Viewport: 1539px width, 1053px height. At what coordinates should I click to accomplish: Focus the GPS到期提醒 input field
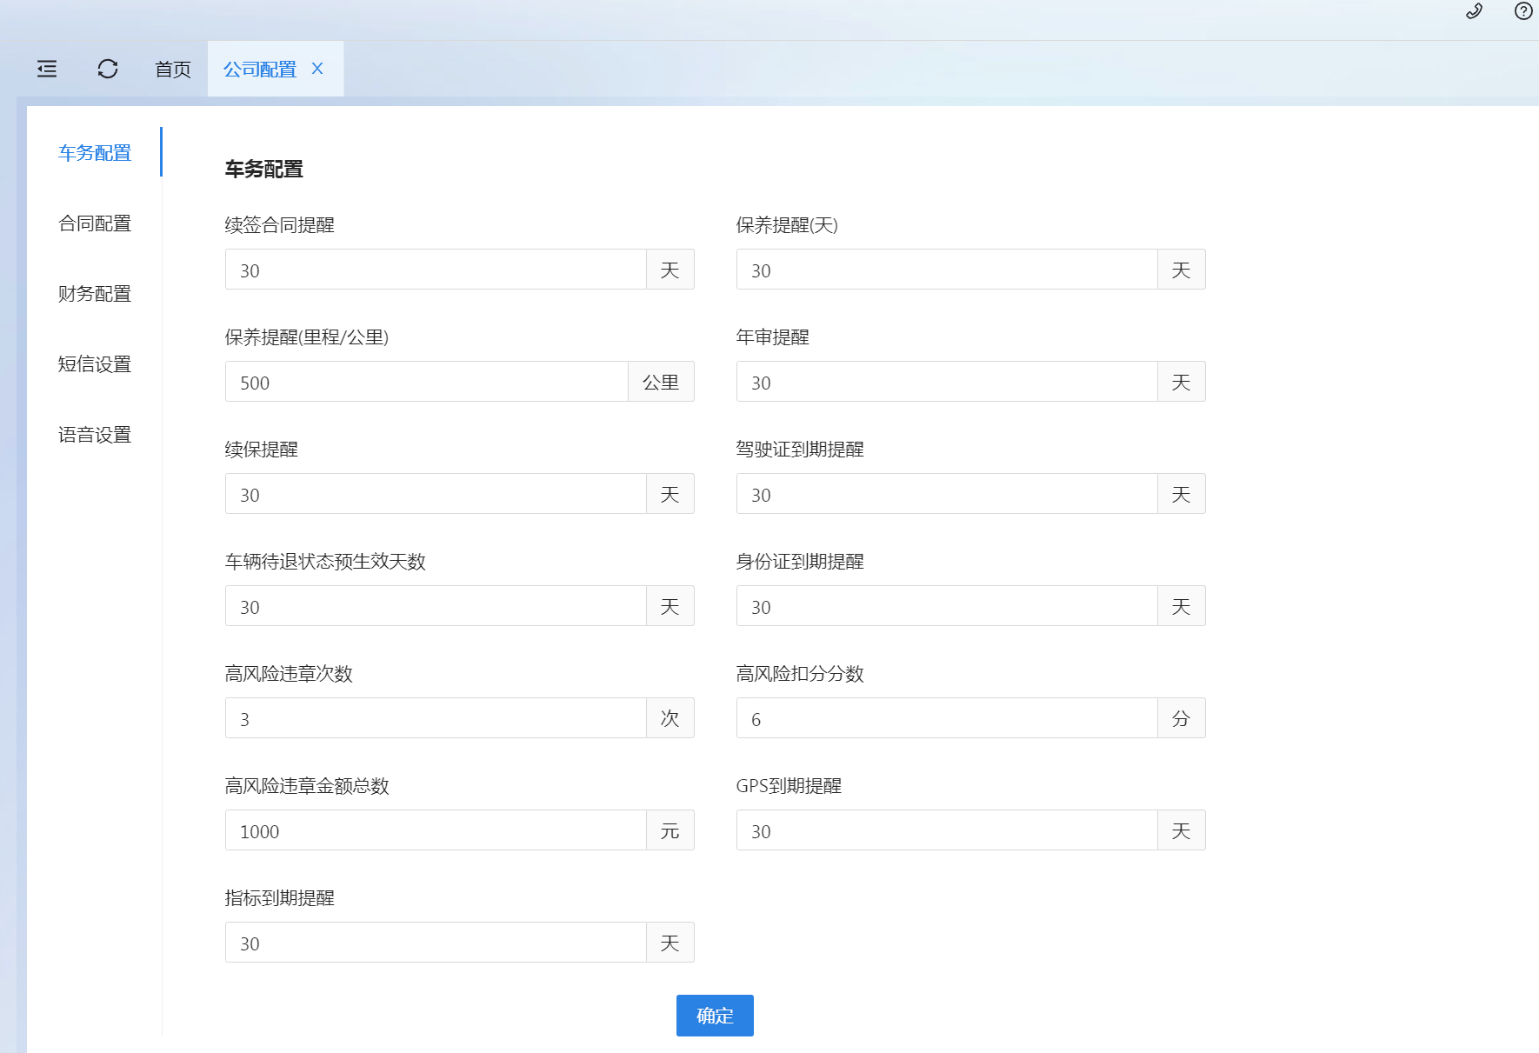click(947, 830)
